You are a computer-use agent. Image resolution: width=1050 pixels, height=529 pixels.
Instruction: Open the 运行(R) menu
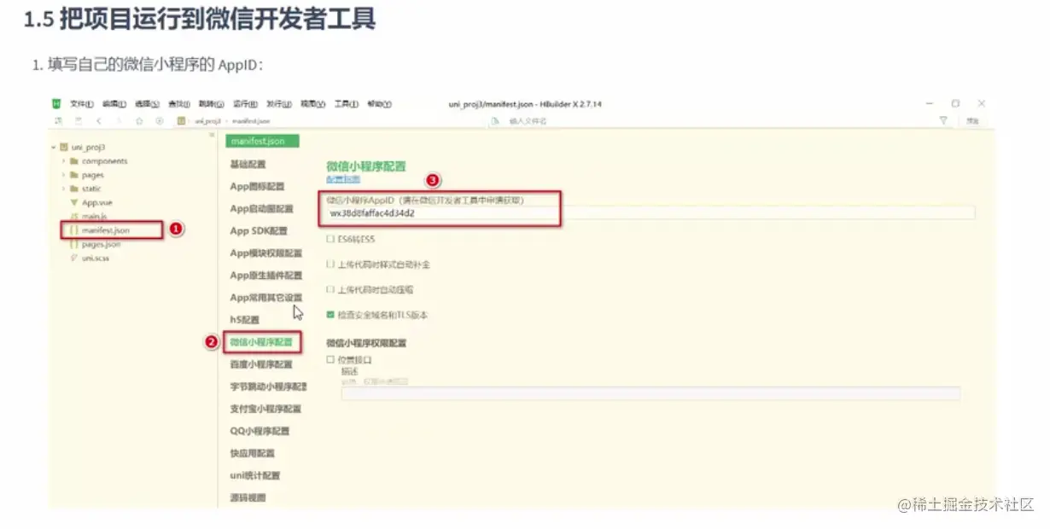point(245,104)
